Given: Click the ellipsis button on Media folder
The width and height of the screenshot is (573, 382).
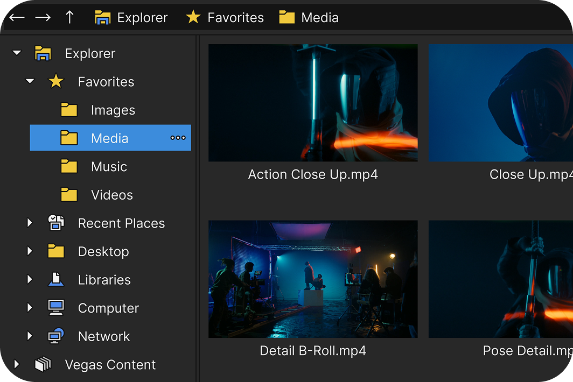Looking at the screenshot, I should click(177, 138).
